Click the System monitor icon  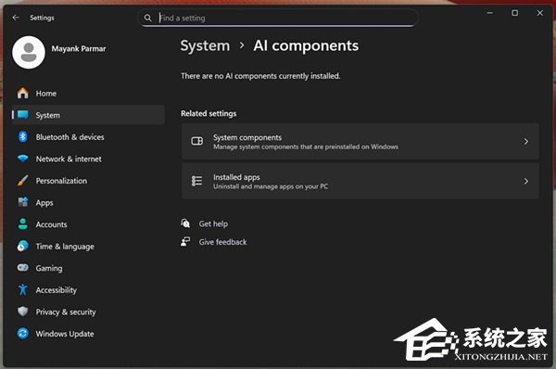(x=23, y=115)
